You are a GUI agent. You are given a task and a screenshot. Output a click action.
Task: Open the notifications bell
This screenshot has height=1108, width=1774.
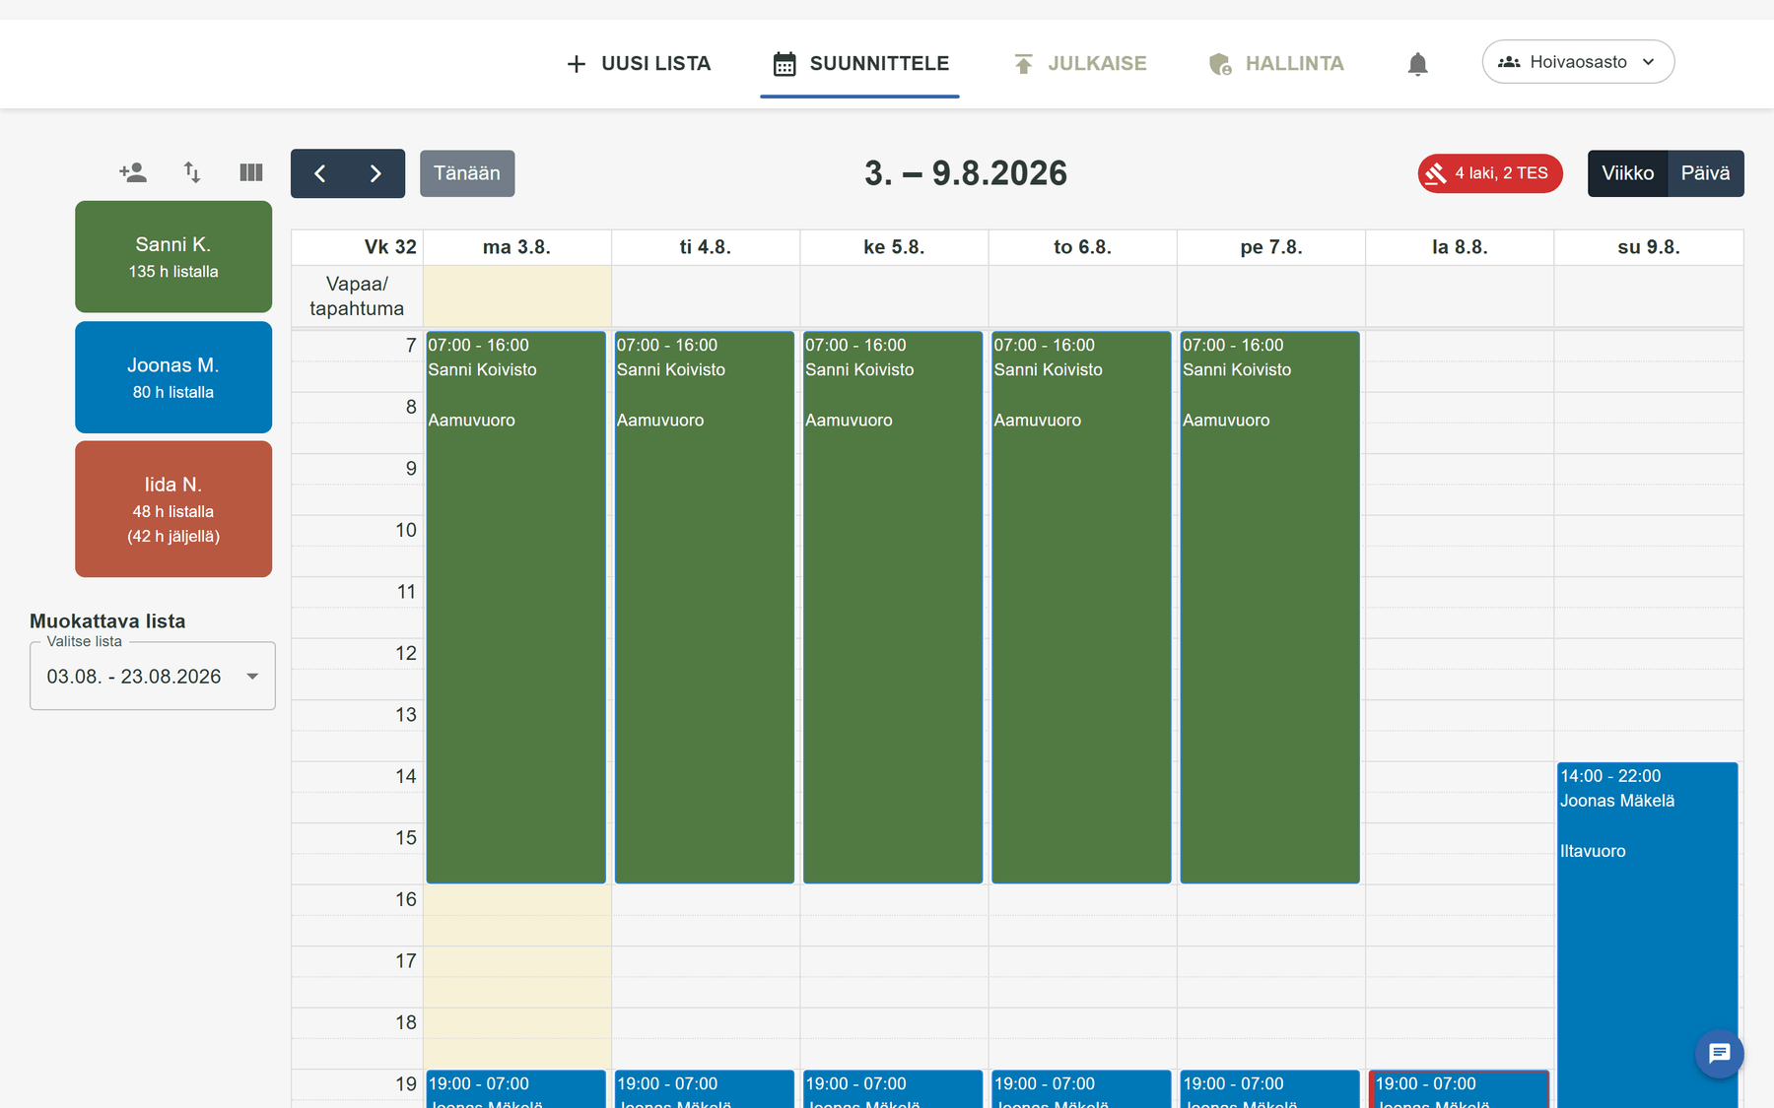[x=1417, y=64]
